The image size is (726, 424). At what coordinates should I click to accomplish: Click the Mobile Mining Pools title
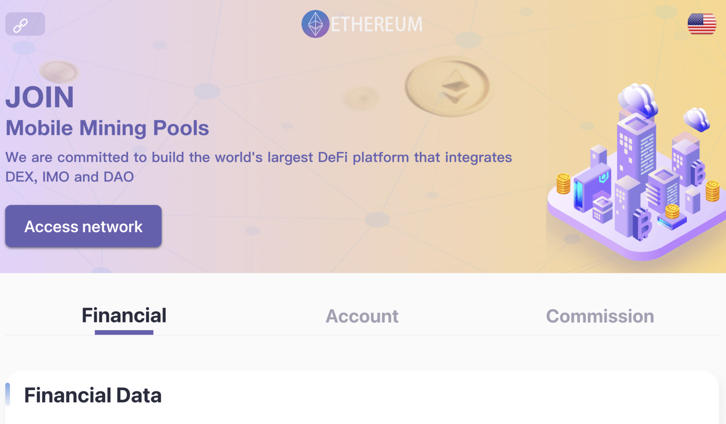[107, 128]
